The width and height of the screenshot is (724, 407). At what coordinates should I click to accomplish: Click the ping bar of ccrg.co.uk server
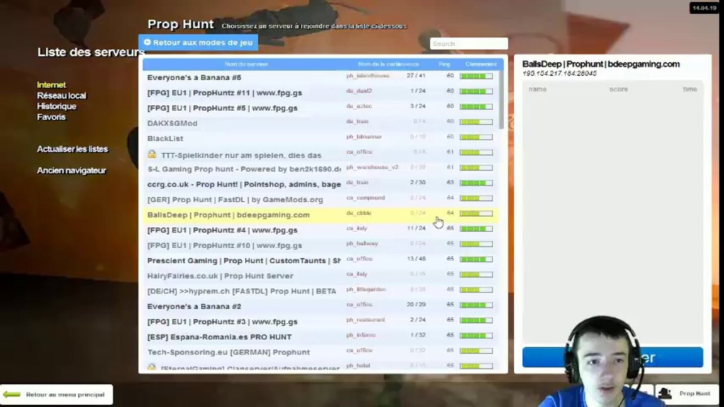pyautogui.click(x=476, y=183)
